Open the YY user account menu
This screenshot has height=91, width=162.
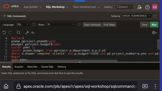coord(155,7)
